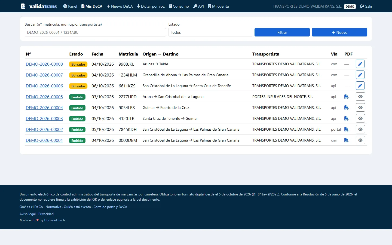
Task: Open document DEMO-2026-00003 link
Action: [44, 119]
